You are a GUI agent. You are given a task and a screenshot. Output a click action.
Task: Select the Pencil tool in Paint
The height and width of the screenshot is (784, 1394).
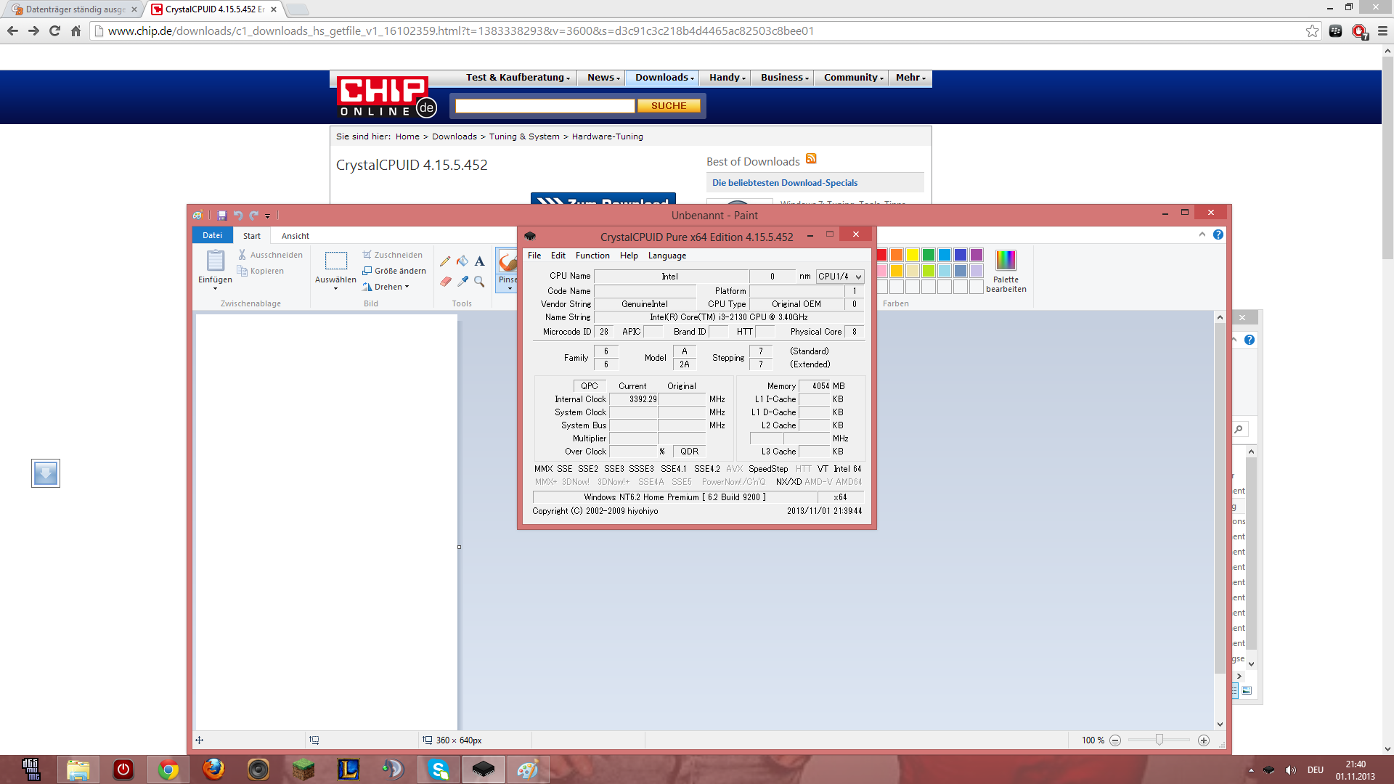click(444, 261)
